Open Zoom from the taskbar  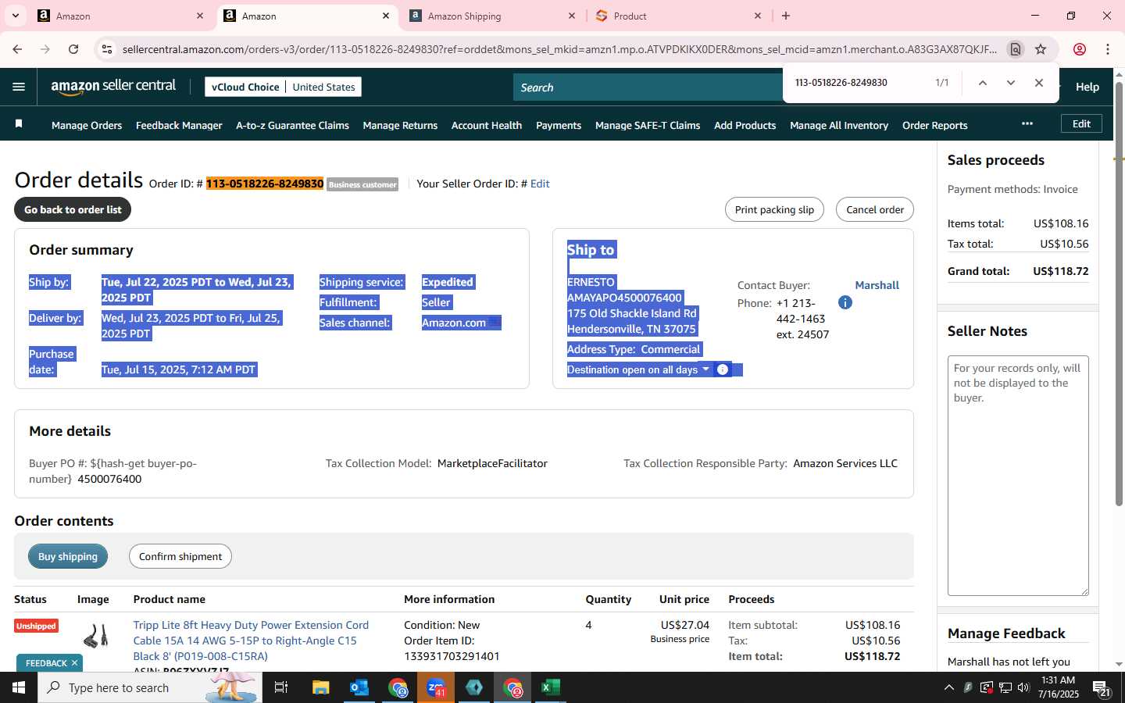tap(436, 687)
